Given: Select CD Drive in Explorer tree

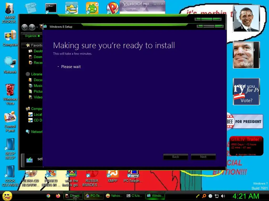Looking at the screenshot, I should 35,120.
